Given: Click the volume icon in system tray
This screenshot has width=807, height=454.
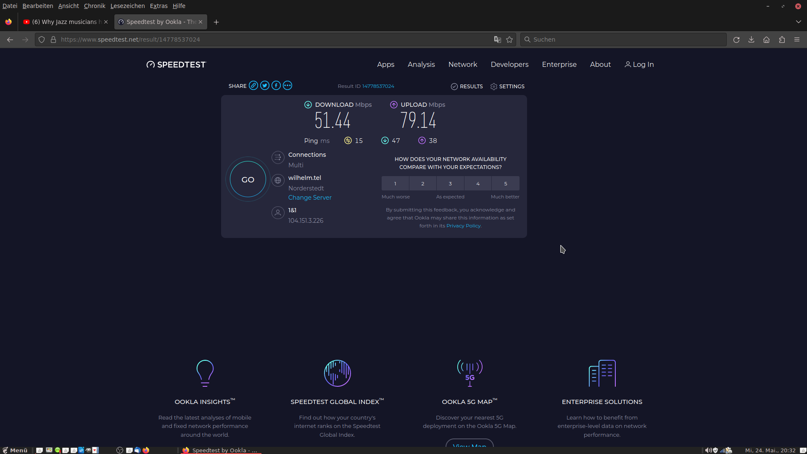Looking at the screenshot, I should [708, 450].
